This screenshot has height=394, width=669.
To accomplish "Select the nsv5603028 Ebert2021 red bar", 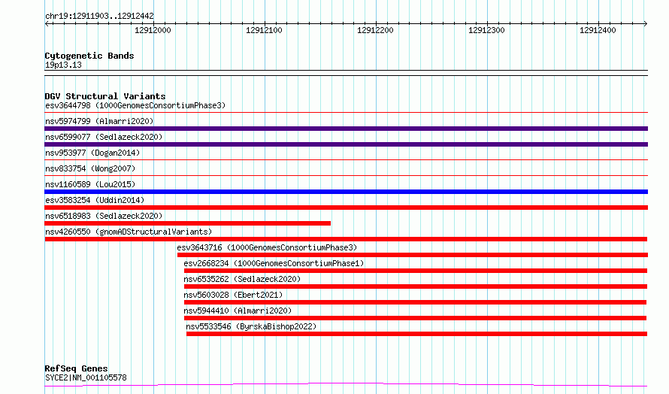I will (415, 302).
